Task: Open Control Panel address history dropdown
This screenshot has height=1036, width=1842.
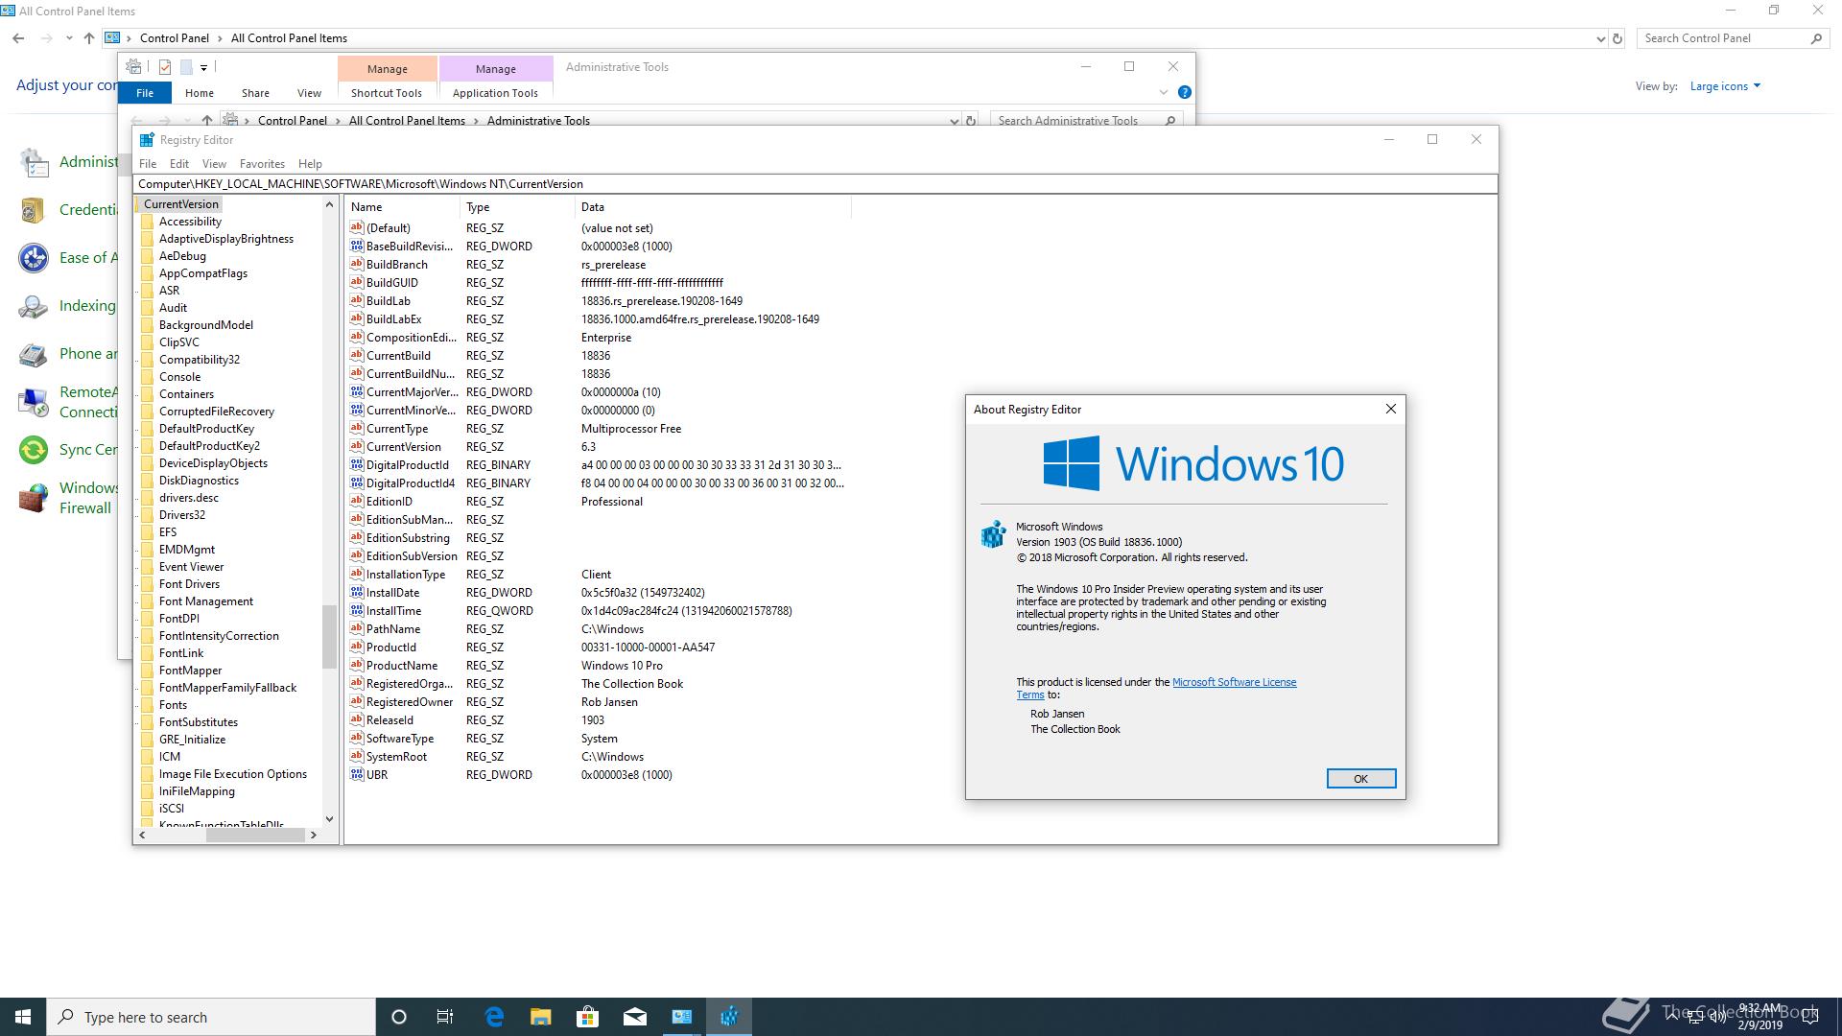Action: [1600, 38]
